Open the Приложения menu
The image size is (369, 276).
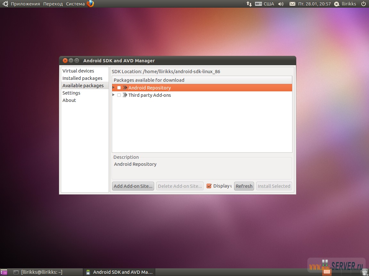(25, 4)
